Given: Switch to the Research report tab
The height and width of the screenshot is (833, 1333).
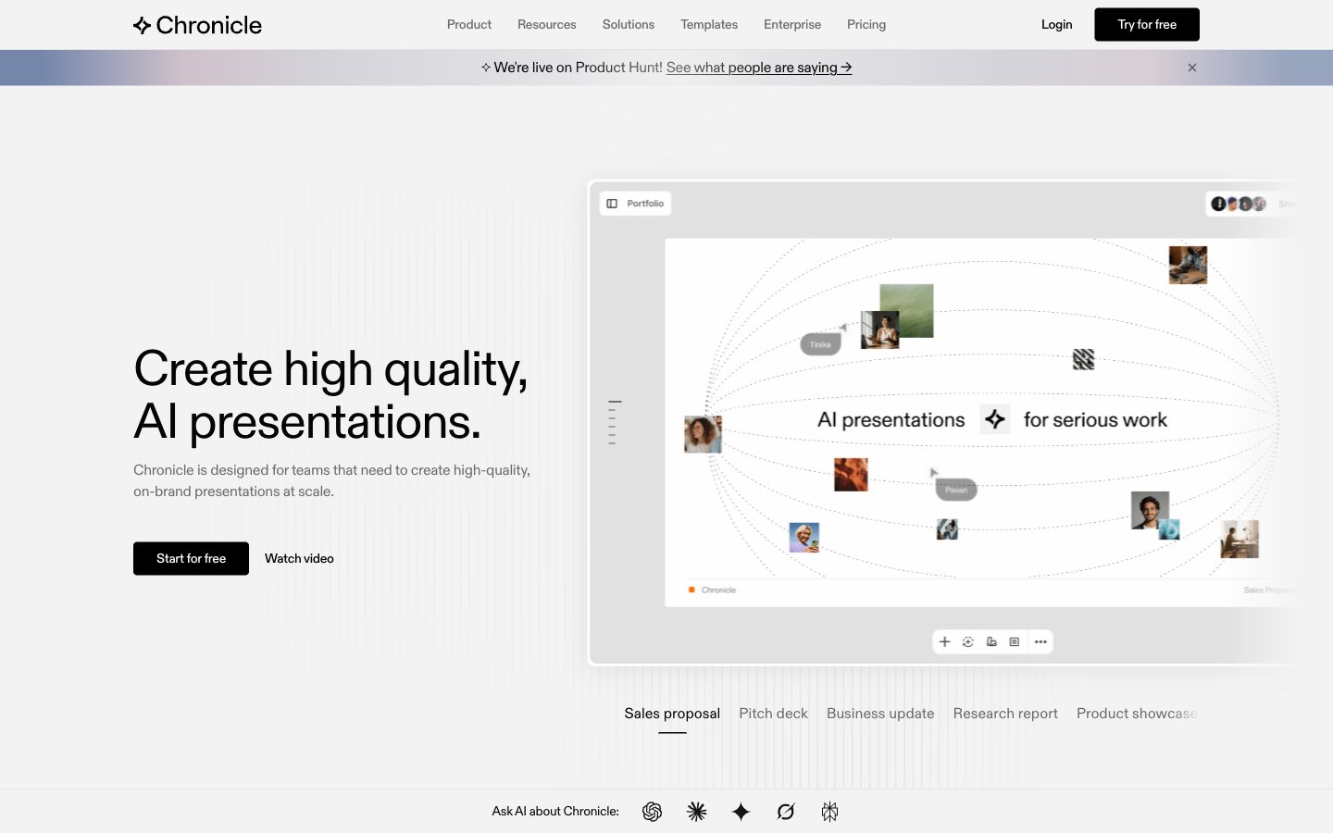Looking at the screenshot, I should (1005, 714).
